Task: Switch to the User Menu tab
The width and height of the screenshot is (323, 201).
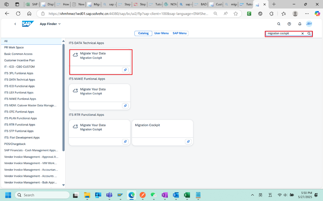Action: [x=162, y=33]
